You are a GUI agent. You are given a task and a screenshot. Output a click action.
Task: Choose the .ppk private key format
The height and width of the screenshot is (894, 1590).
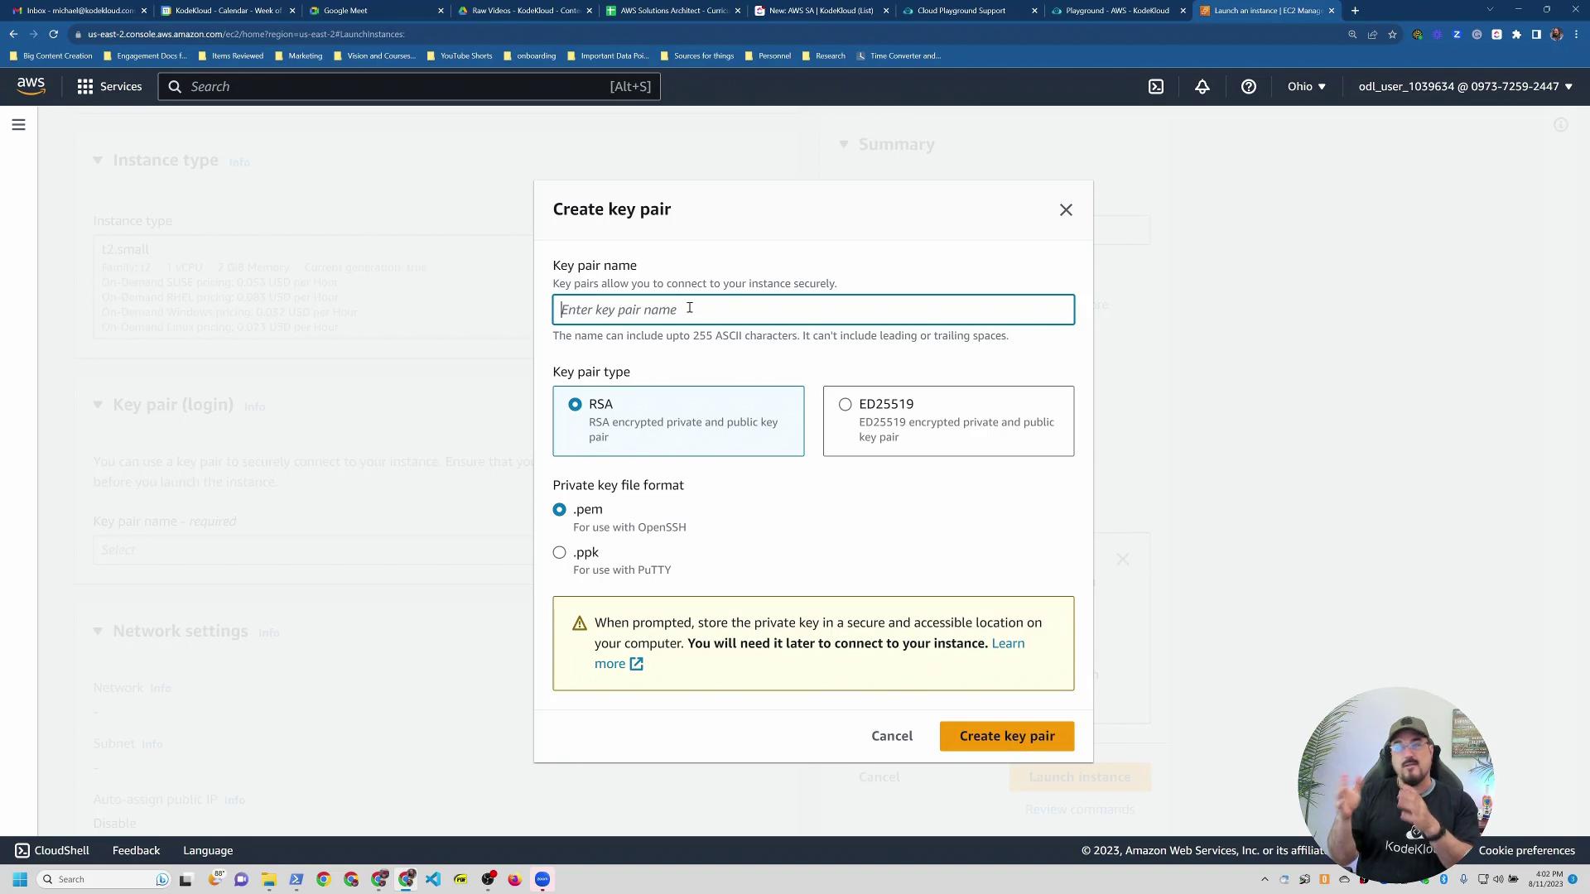(560, 553)
